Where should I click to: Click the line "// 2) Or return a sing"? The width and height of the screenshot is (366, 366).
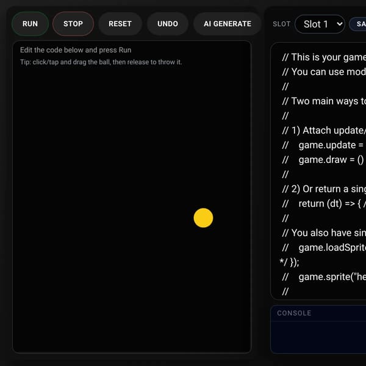324,189
